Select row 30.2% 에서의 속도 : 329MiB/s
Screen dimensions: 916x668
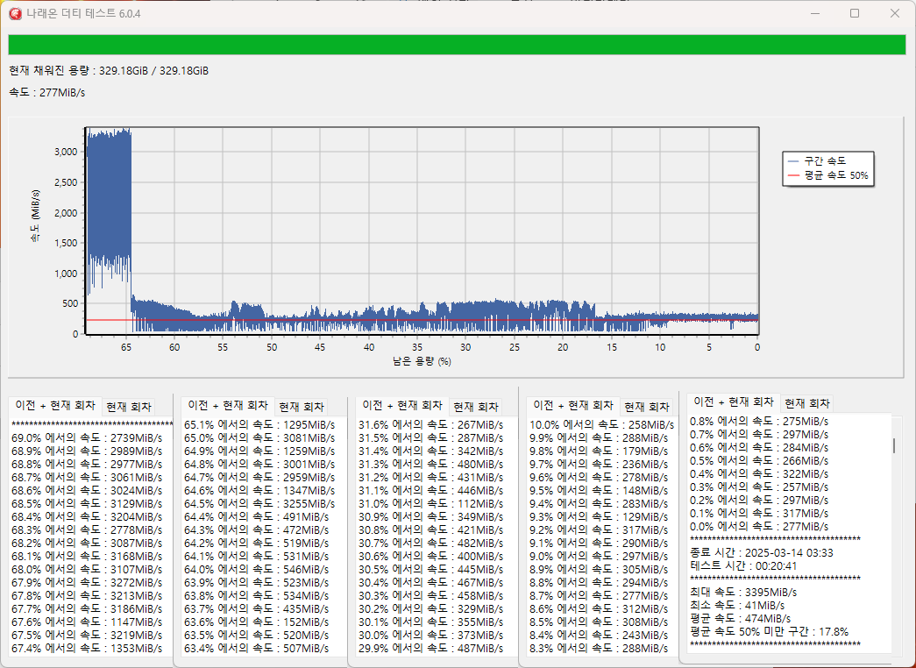pos(431,609)
